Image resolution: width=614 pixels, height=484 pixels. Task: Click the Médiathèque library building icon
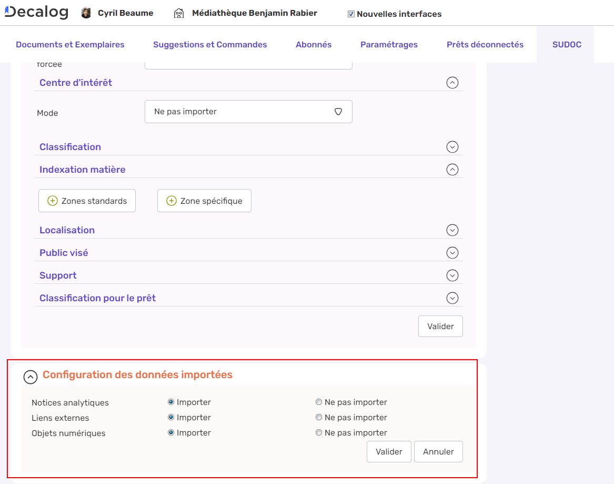pyautogui.click(x=179, y=13)
